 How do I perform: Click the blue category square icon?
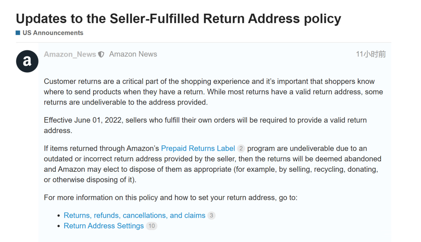coord(18,33)
